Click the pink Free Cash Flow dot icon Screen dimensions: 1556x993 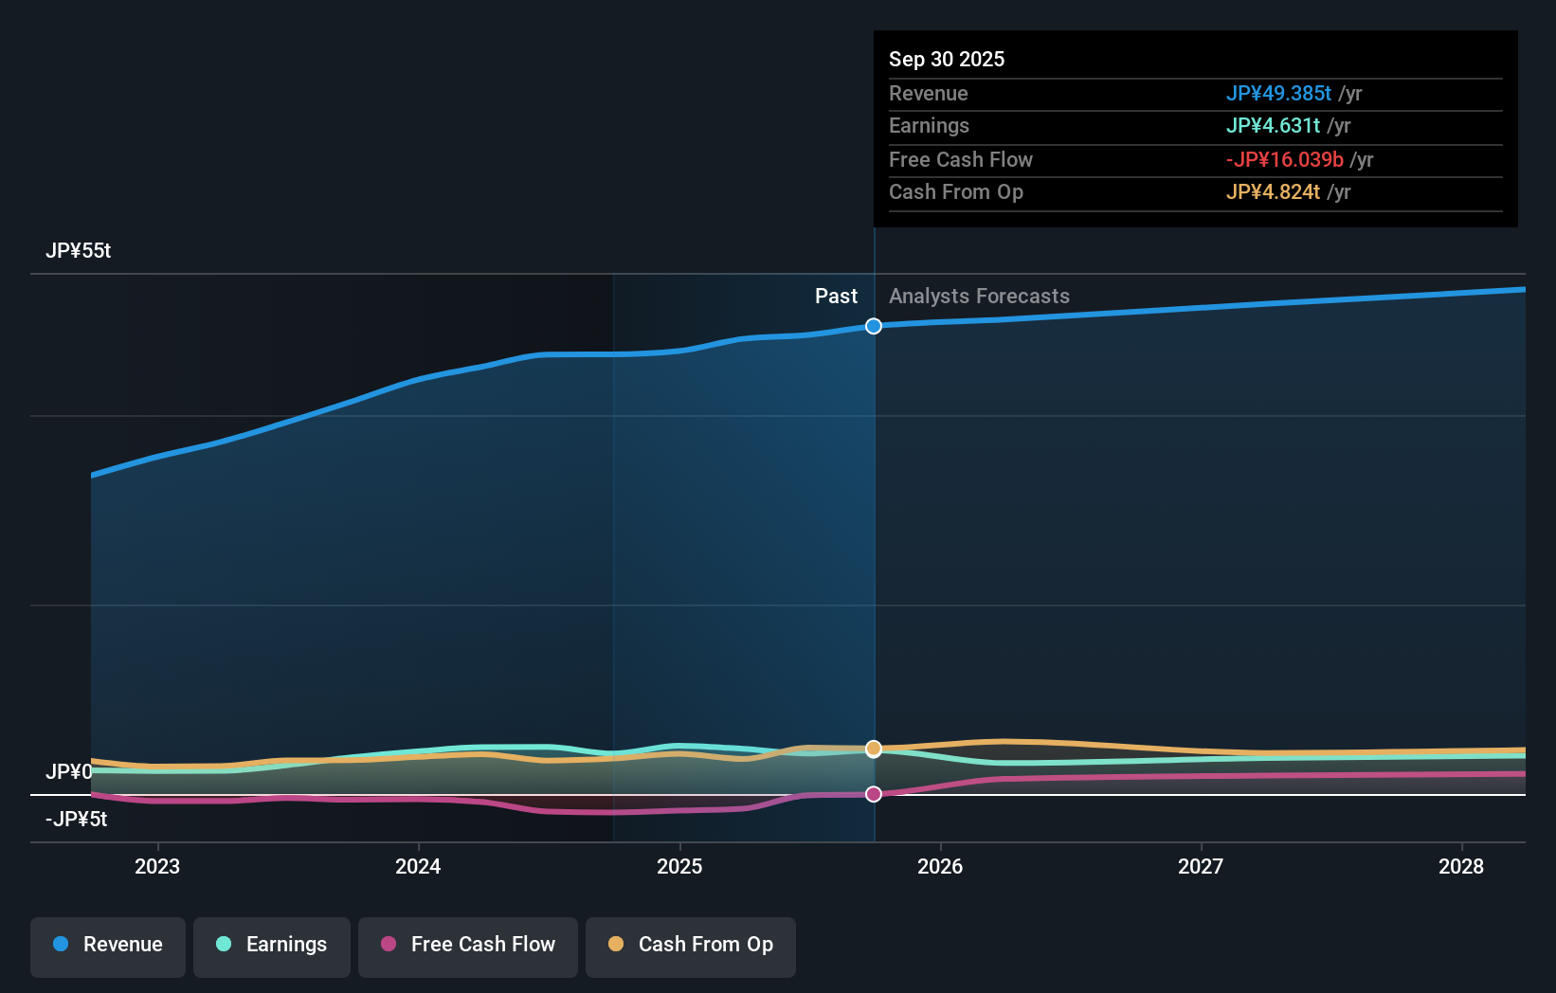coord(387,945)
